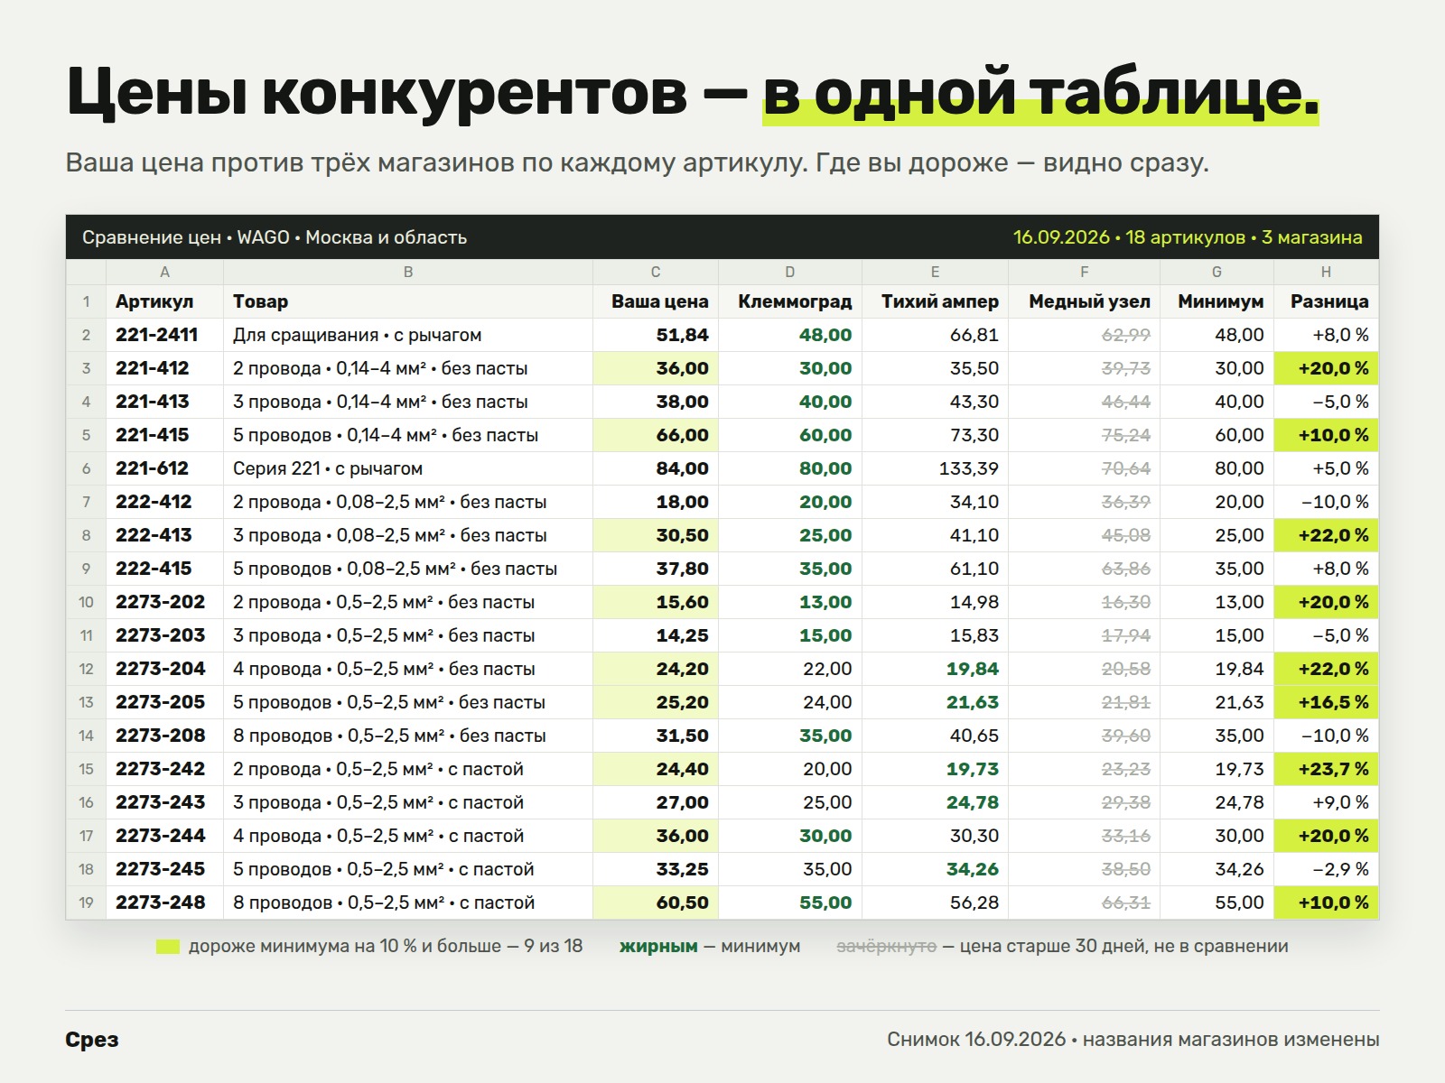This screenshot has height=1083, width=1445.
Task: Click the green legend color swatch
Action: 168,947
